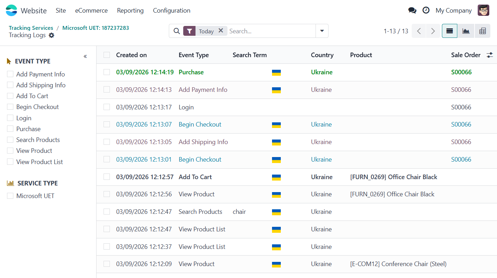Navigate to Tracking Services breadcrumb
Viewport: 497px width, 278px height.
coord(31,28)
